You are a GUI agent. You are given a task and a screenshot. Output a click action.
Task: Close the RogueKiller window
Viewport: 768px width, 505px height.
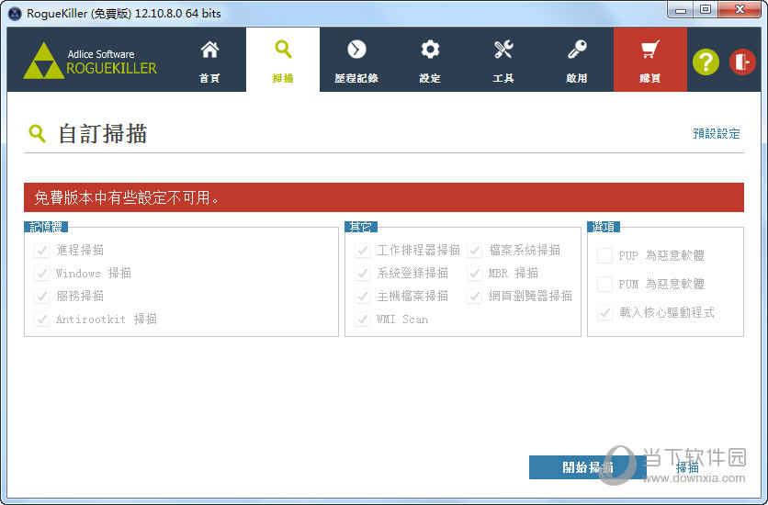pyautogui.click(x=740, y=10)
